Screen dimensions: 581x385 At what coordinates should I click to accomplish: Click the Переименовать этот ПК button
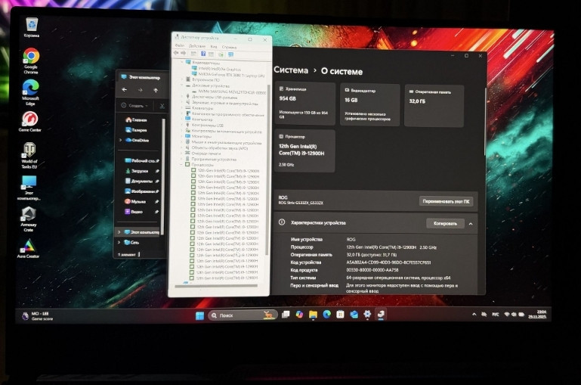(446, 200)
